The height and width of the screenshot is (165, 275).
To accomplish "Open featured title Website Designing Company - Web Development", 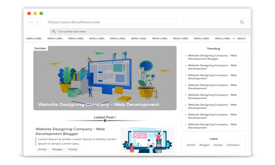I will [x=99, y=105].
